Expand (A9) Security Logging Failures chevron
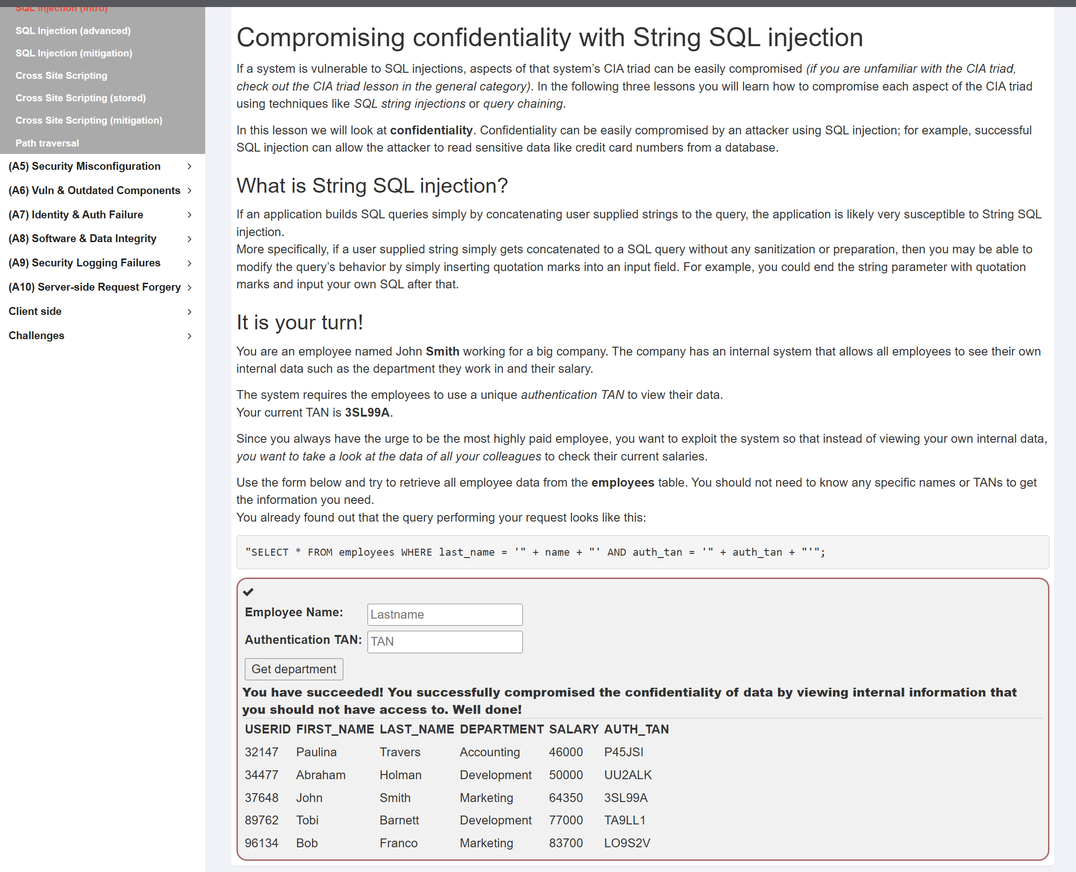This screenshot has width=1076, height=872. tap(189, 263)
